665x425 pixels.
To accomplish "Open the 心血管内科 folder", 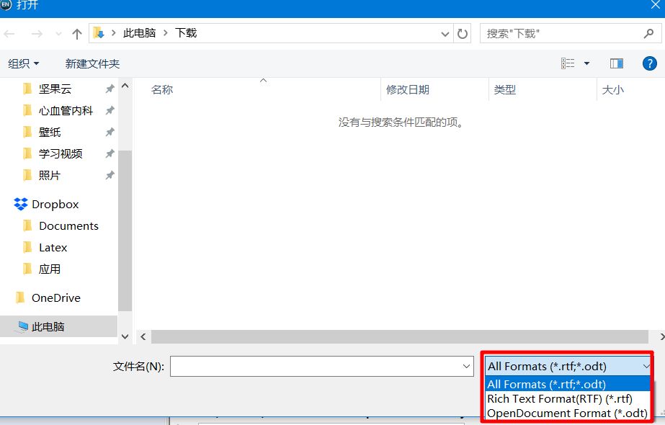I will (66, 110).
